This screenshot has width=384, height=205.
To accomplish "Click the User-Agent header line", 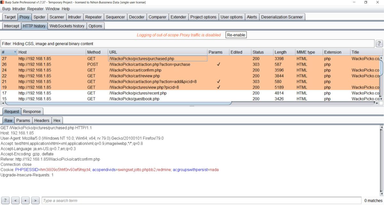I will (82, 138).
